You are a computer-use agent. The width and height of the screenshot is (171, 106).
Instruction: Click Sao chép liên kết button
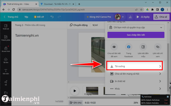click(136, 35)
